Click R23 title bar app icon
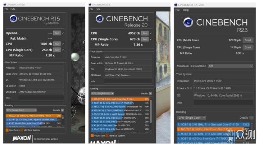 pyautogui.click(x=176, y=5)
